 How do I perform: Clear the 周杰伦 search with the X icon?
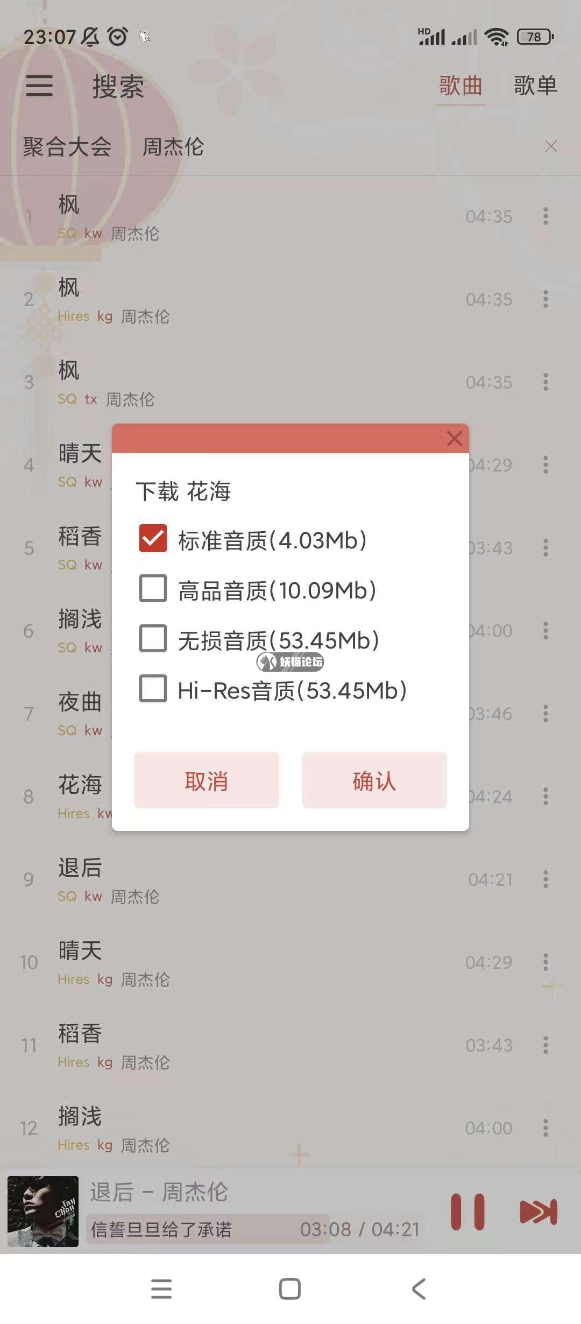coord(551,146)
